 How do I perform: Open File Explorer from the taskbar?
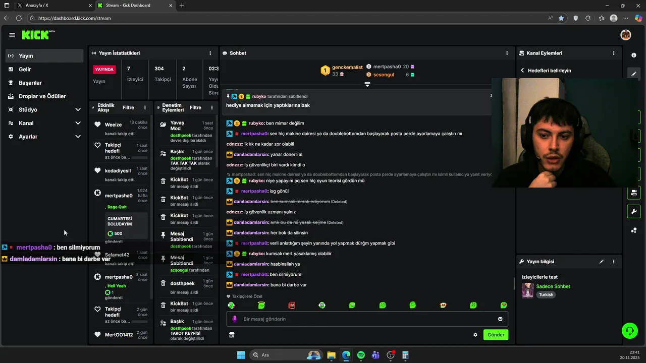click(x=331, y=355)
